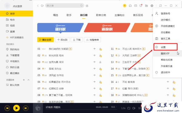Click 点此登录 to log in

click(x=17, y=6)
